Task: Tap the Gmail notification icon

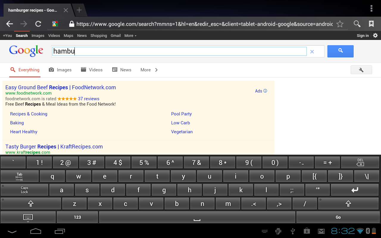Action: pyautogui.click(x=321, y=231)
